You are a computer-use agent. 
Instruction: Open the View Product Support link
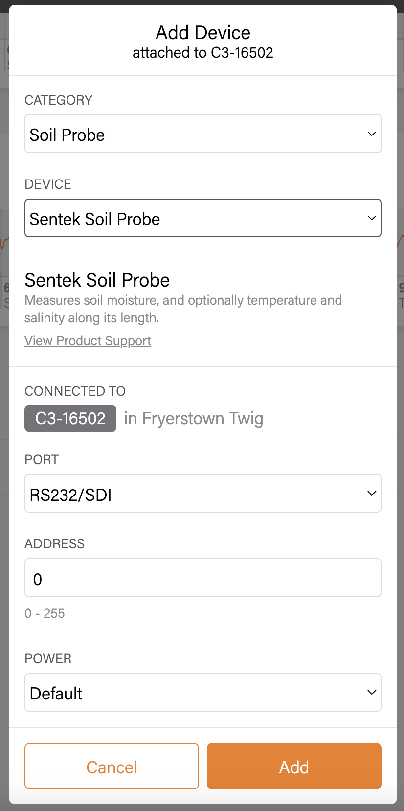point(88,341)
